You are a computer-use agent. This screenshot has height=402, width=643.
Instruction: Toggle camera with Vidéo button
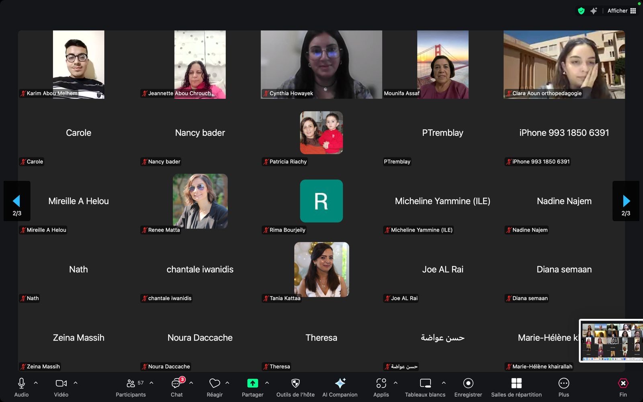point(61,384)
